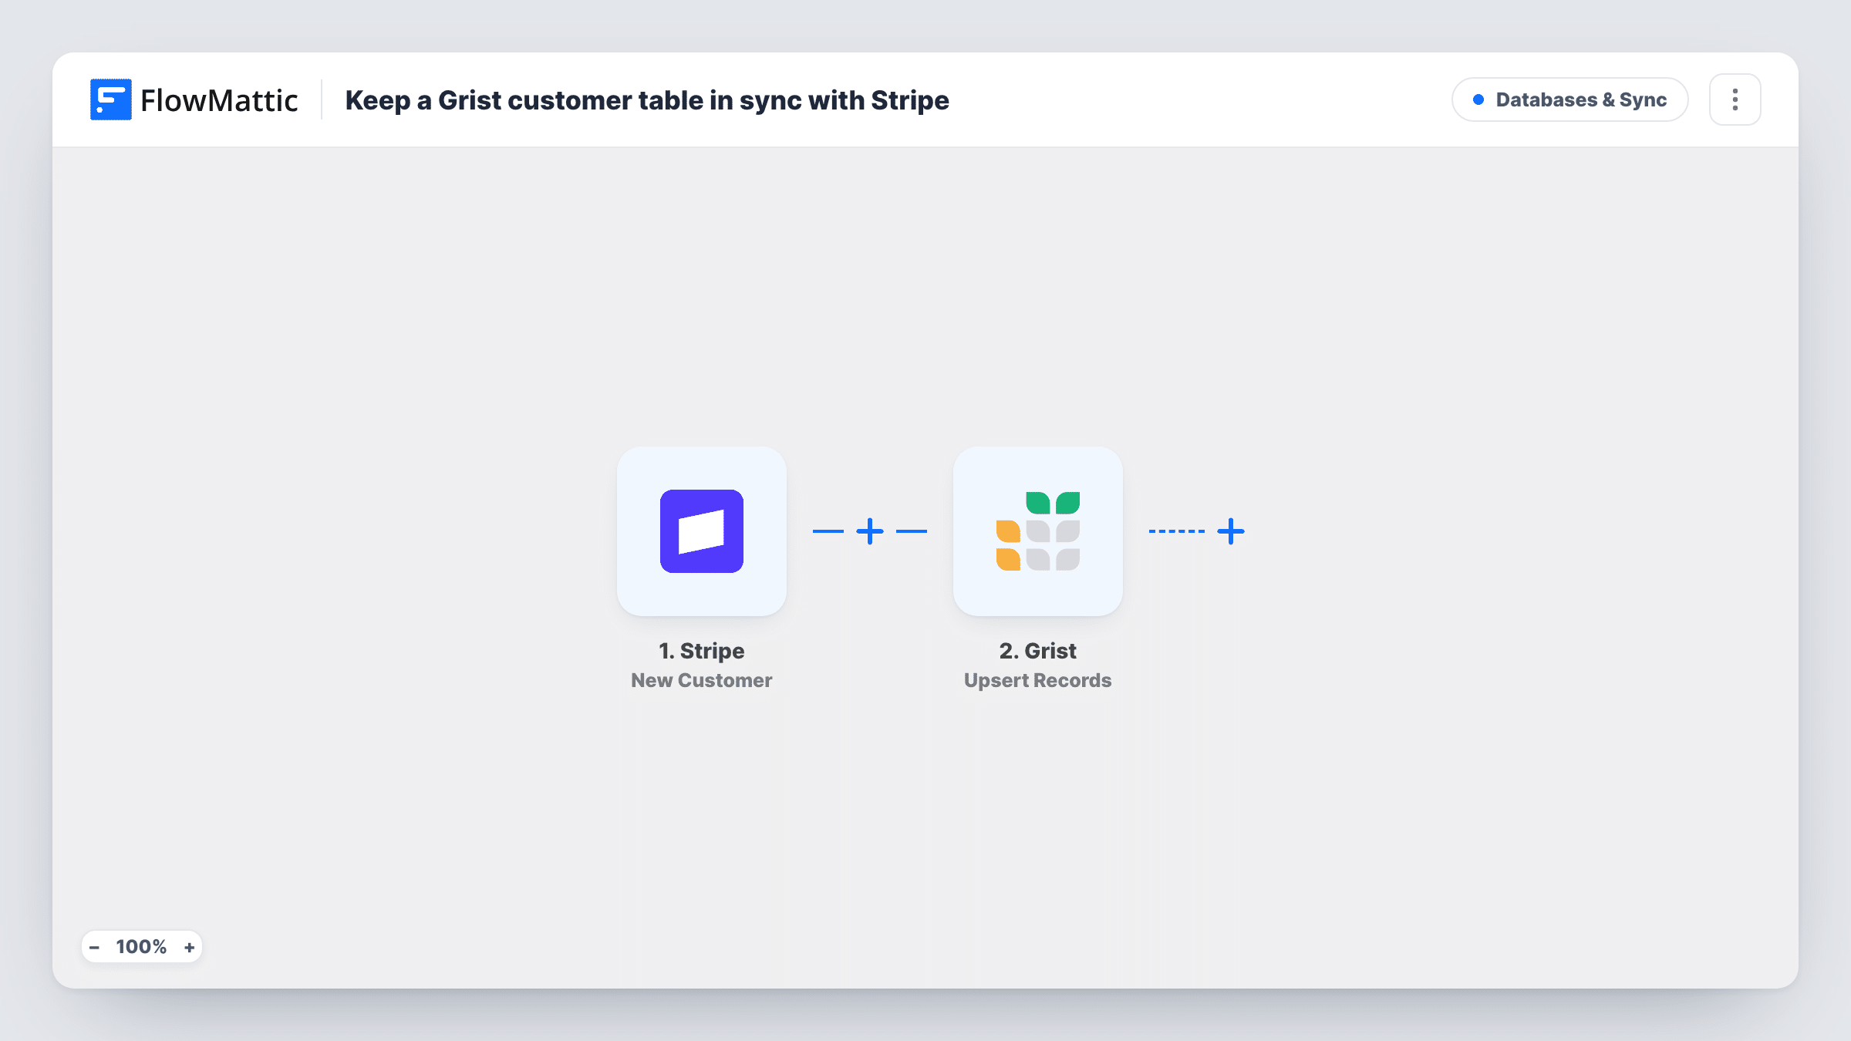The width and height of the screenshot is (1851, 1041).
Task: Select the '1. Stripe' step label
Action: (701, 651)
